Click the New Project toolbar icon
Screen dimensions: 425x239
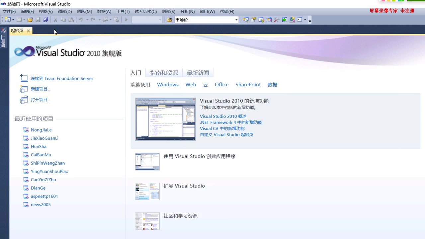(8, 20)
